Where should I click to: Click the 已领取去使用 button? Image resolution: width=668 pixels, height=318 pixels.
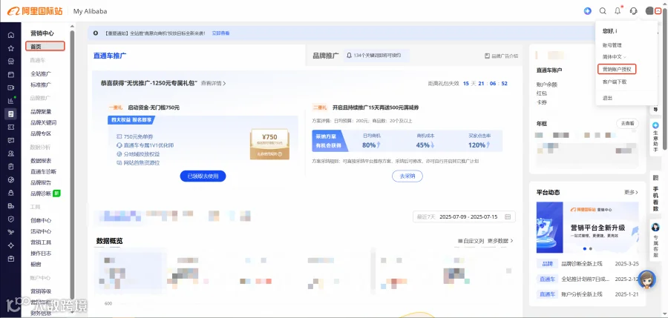(x=203, y=176)
